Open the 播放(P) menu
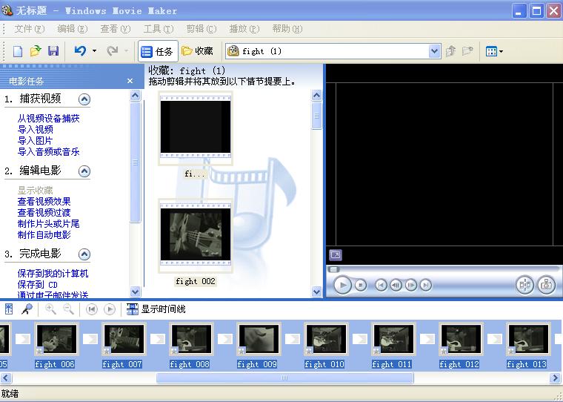 244,29
